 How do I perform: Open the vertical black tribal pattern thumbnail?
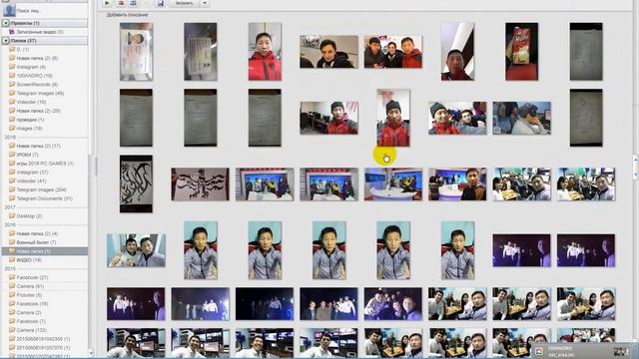coord(136,183)
